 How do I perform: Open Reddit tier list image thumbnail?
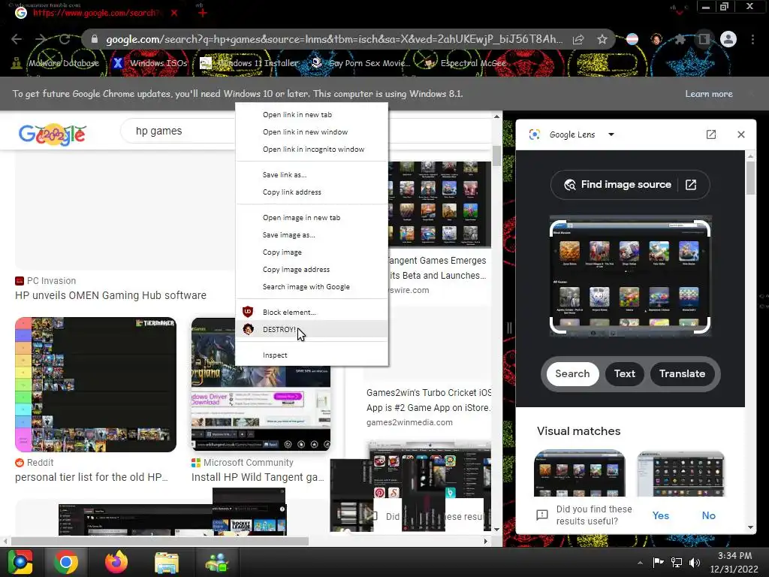coord(95,384)
